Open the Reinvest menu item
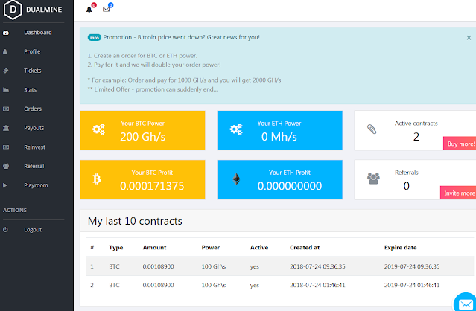Viewport: 476px width, 311px height. [x=34, y=147]
